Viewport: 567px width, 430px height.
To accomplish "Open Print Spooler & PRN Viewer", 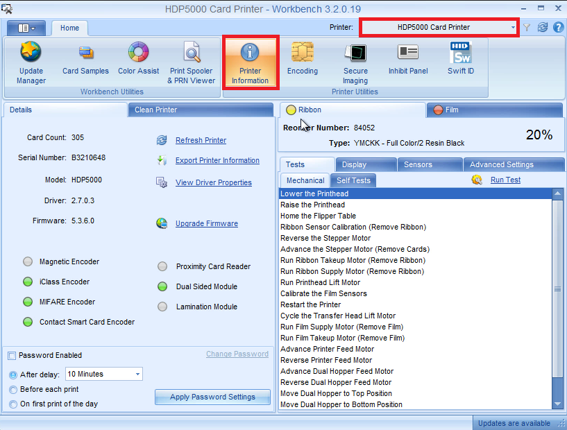I will pos(192,63).
